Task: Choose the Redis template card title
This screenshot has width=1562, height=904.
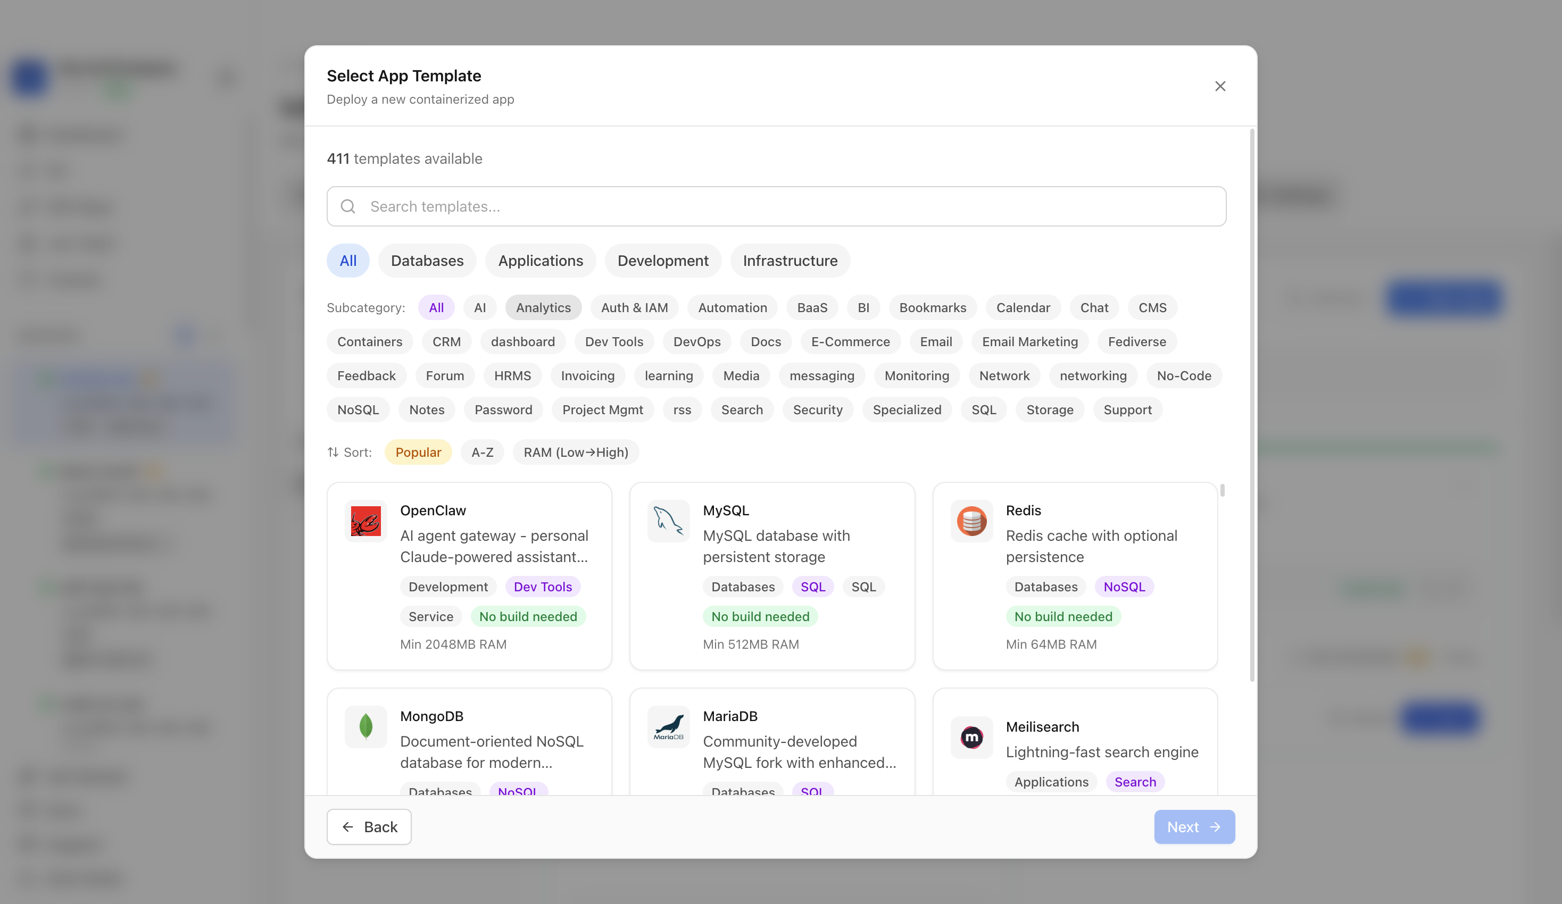Action: pos(1024,510)
